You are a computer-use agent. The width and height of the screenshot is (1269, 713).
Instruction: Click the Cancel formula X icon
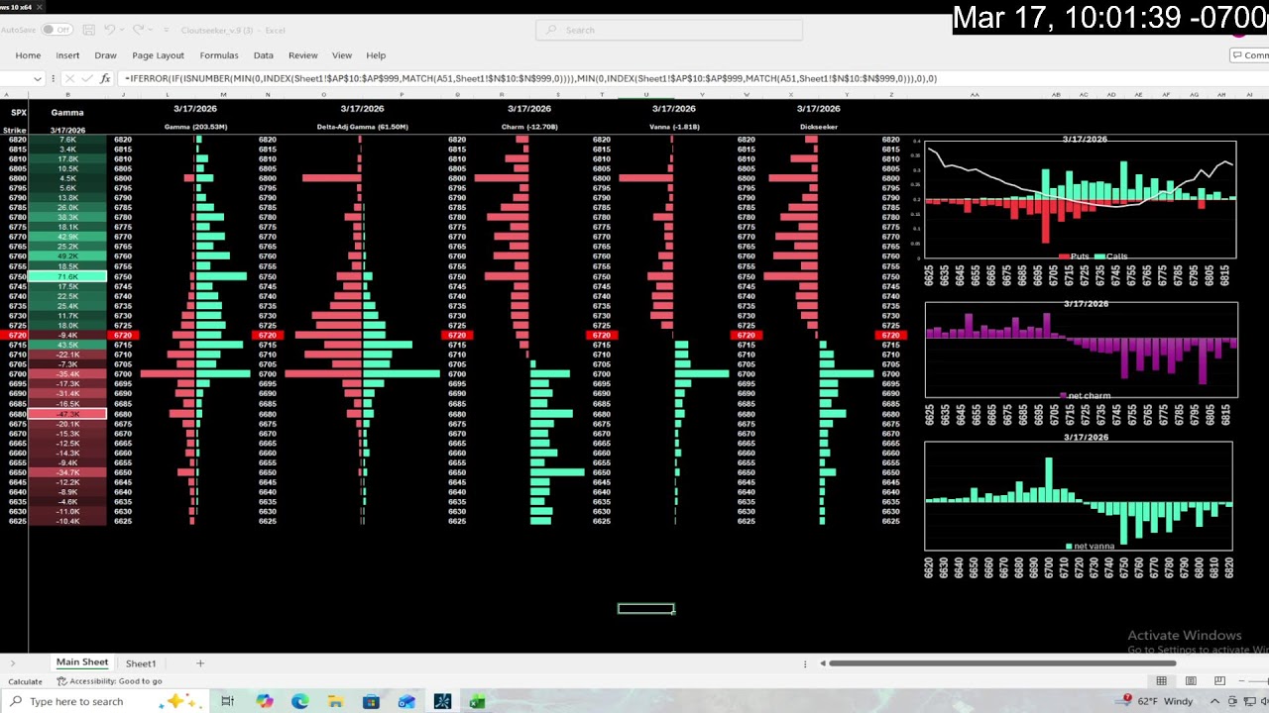[69, 78]
